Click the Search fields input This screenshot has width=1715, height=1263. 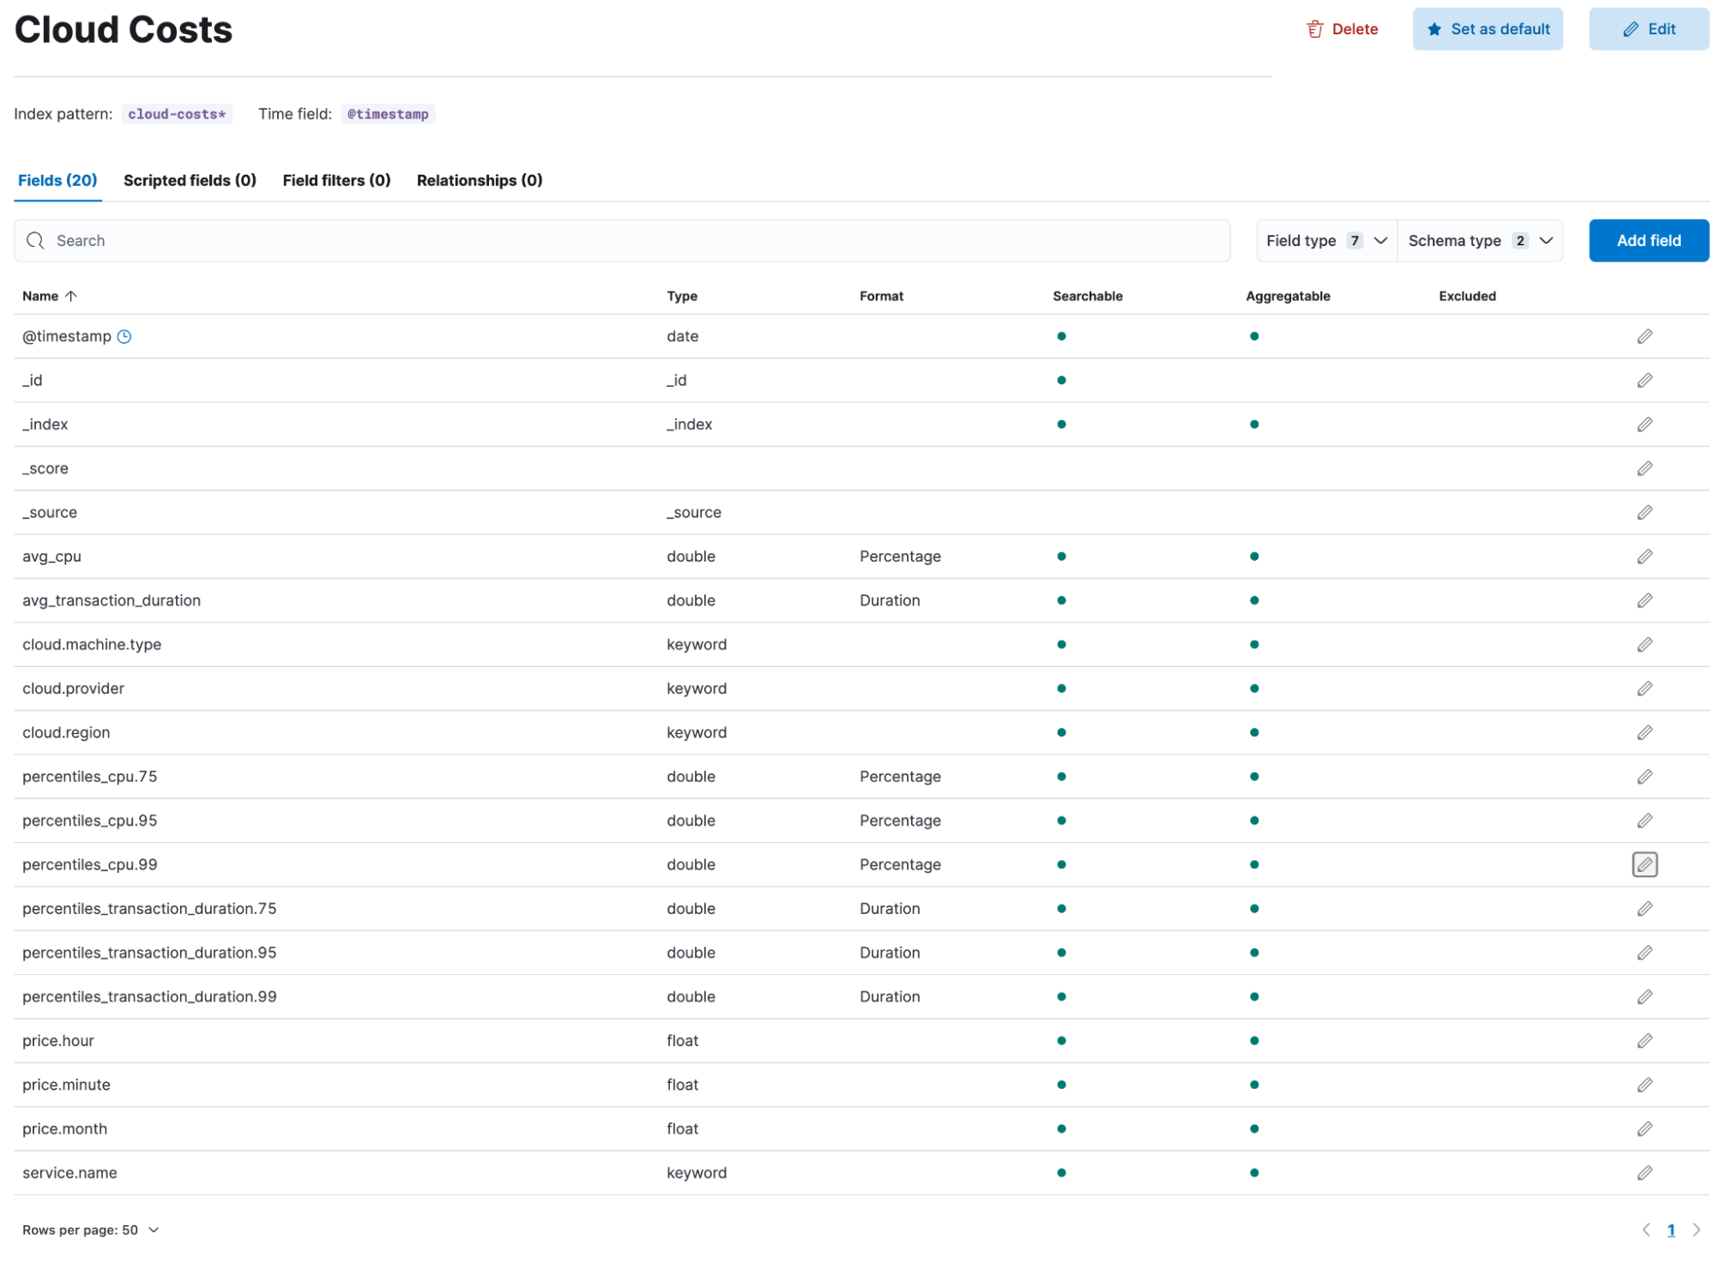(x=622, y=241)
